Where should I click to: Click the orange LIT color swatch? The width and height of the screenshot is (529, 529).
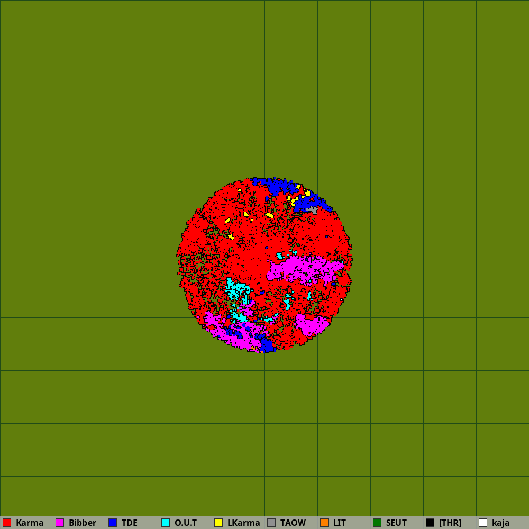(324, 523)
